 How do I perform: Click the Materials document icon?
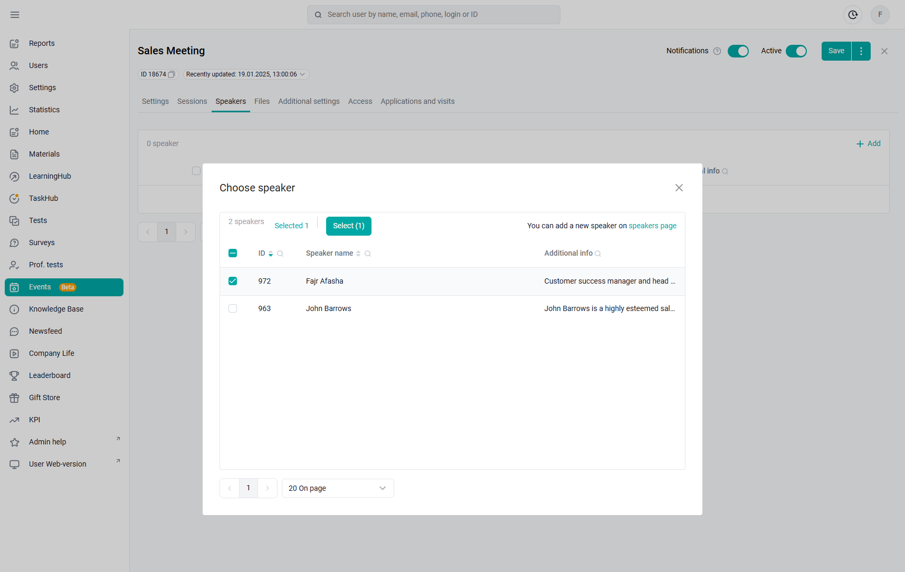tap(15, 154)
